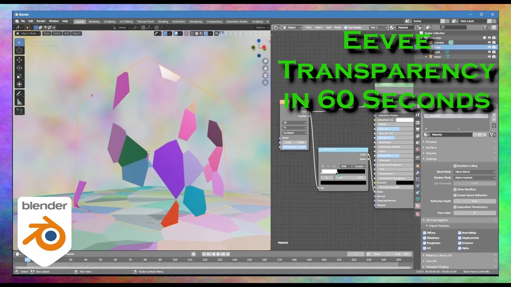The width and height of the screenshot is (511, 287).
Task: Toggle the camera view icon
Action: tap(265, 75)
